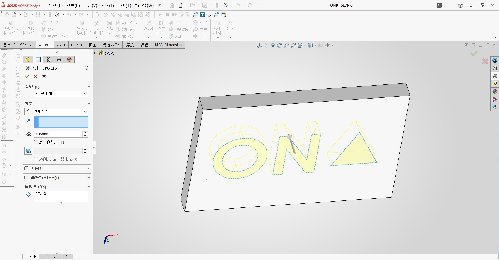Screen dimensions: 499x260
Task: Click the Zoom to Area icon
Action: click(x=293, y=45)
